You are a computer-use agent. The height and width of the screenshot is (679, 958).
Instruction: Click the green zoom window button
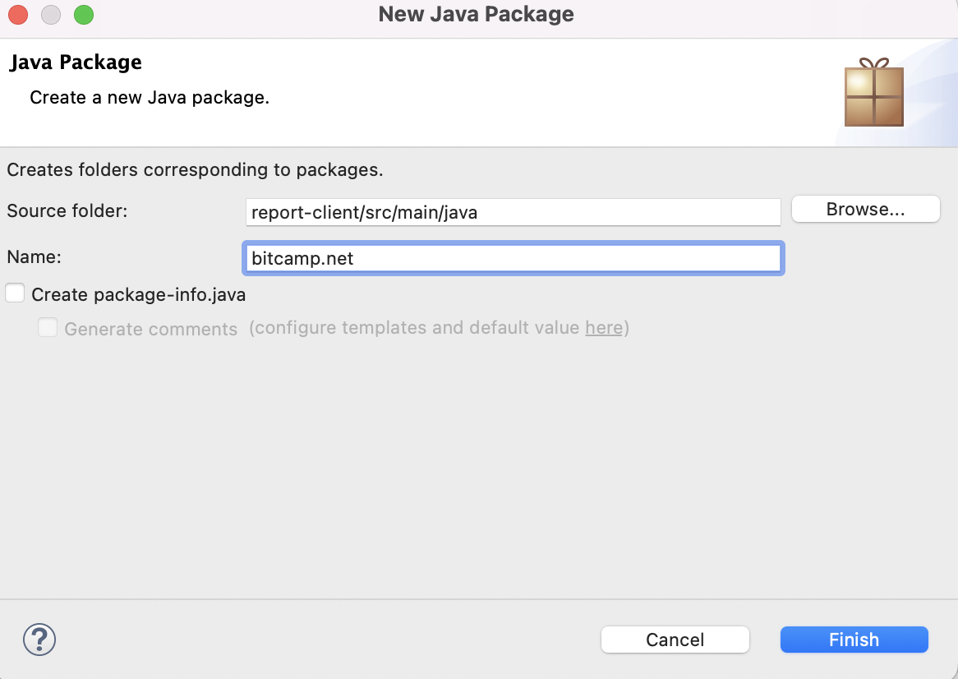click(x=84, y=15)
